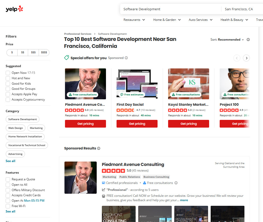This screenshot has width=263, height=222.
Task: Click See all under Features
Action: coord(10,211)
